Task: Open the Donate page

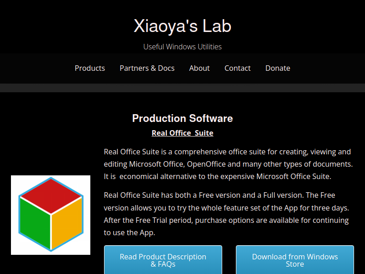Action: (x=278, y=68)
